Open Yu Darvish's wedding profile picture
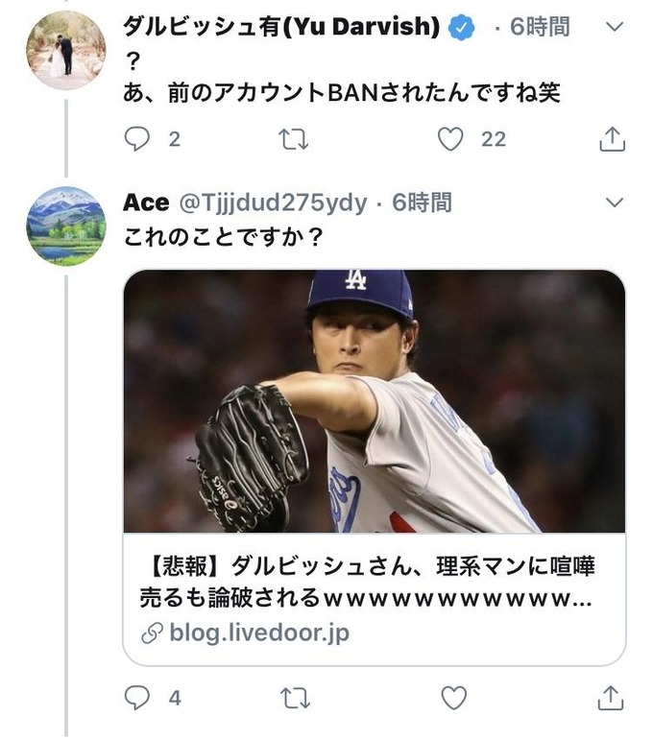653x740 pixels. click(x=65, y=50)
